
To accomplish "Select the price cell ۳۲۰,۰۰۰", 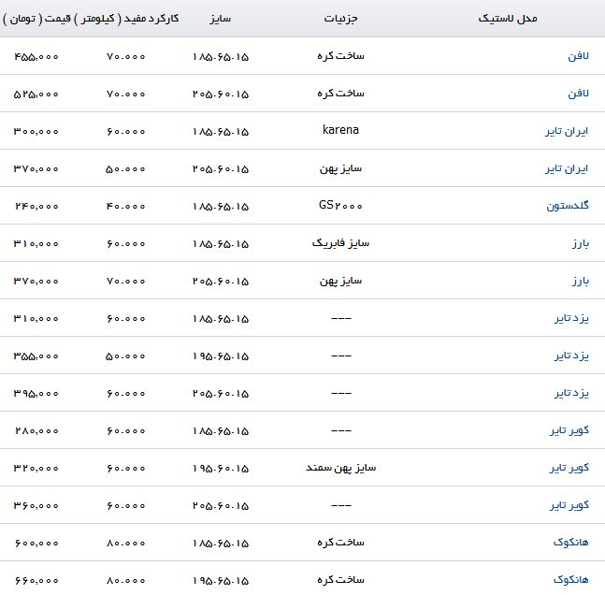I will click(x=36, y=469).
